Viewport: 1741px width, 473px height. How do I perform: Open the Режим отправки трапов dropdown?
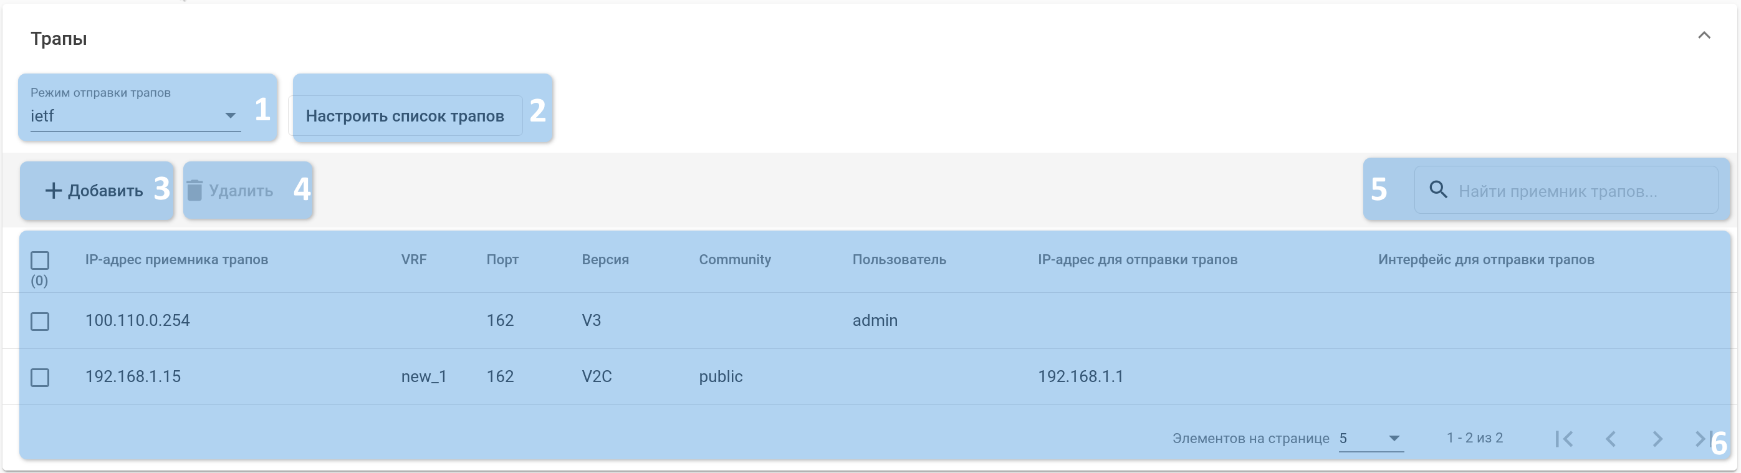pos(135,115)
